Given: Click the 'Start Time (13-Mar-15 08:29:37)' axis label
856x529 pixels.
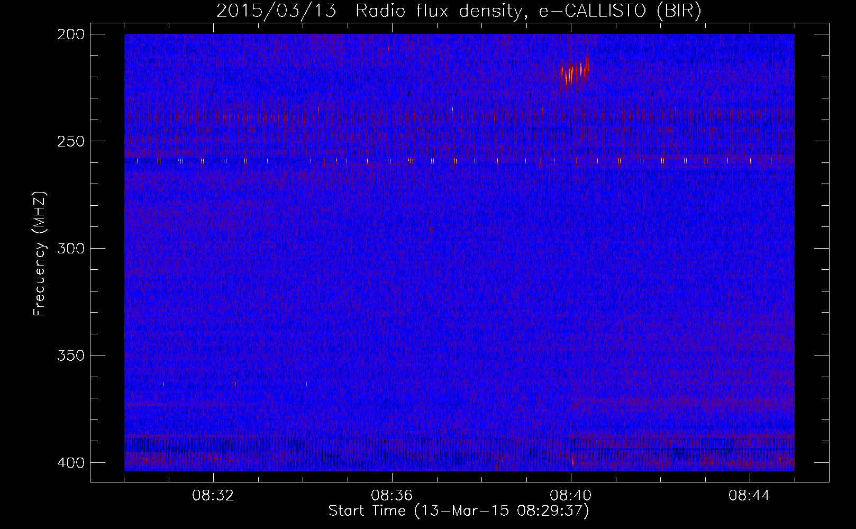Looking at the screenshot, I should click(459, 511).
